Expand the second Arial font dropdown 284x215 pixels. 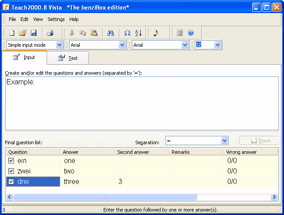[x=185, y=45]
